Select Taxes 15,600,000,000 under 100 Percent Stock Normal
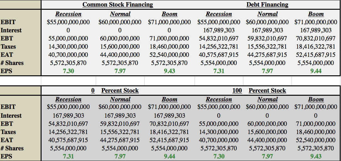Image resolution: width=341 pixels, height=161 pixels. (x=267, y=132)
